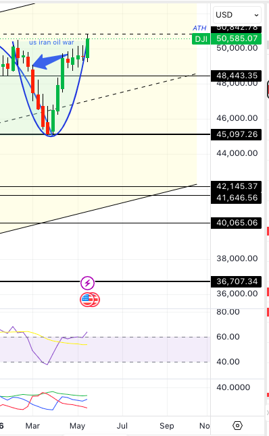
Task: Click the 40,065.06 price level label
Action: coord(236,223)
